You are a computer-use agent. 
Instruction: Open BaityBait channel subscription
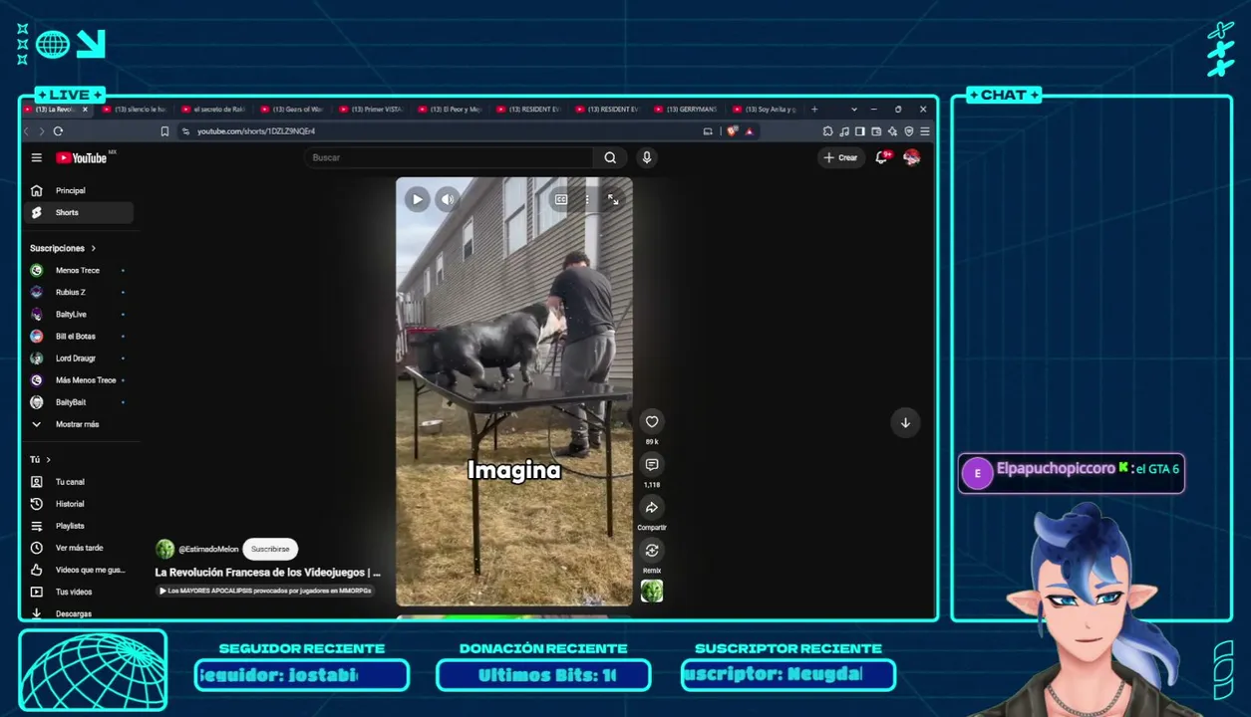click(x=79, y=402)
